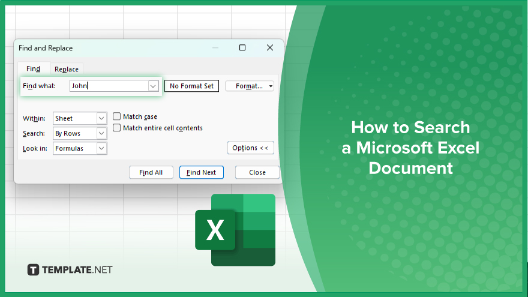Check Match entire cell contents
The width and height of the screenshot is (528, 297).
117,128
